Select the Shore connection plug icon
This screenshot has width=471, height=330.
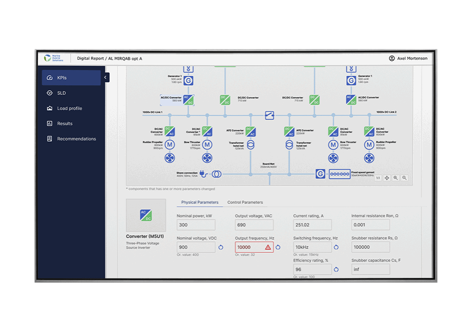pos(203,174)
